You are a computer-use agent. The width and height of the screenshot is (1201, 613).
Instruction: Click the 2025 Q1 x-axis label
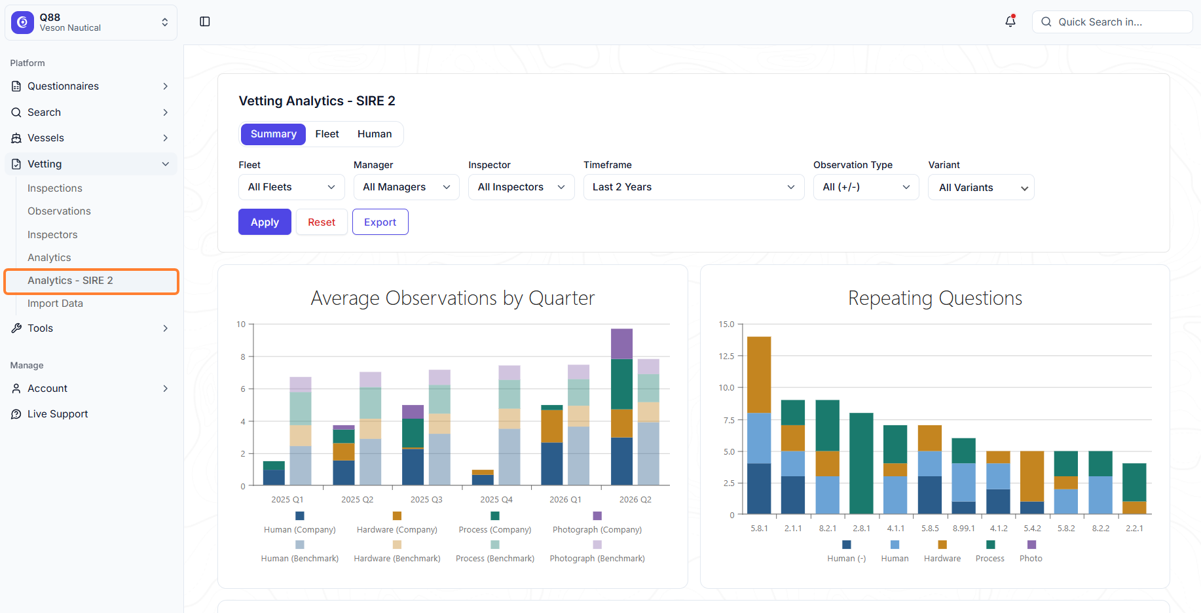point(287,500)
